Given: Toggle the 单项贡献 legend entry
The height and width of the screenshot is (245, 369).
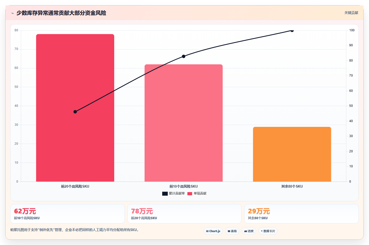Looking at the screenshot, I should point(197,193).
